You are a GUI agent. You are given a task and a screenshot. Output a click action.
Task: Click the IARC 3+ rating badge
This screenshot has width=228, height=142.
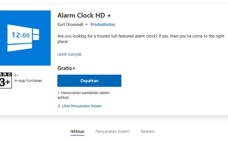point(6,80)
